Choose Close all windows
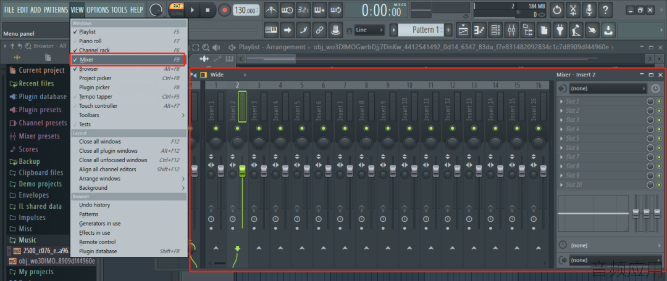Image resolution: width=667 pixels, height=281 pixels. (128, 142)
